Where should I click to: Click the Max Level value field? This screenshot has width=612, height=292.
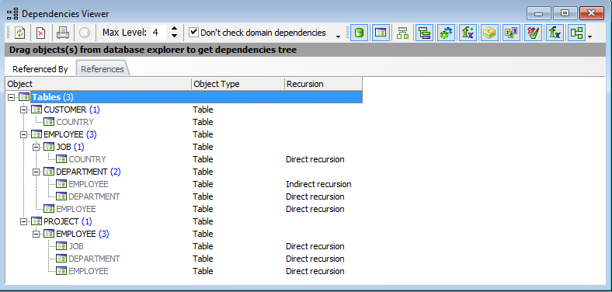[x=159, y=33]
